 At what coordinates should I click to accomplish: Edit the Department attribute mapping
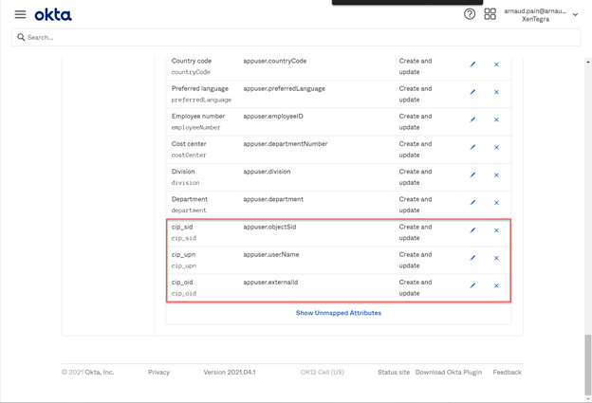pos(473,202)
